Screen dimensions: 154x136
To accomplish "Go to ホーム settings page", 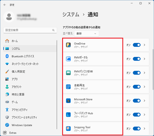I will tap(30, 41).
